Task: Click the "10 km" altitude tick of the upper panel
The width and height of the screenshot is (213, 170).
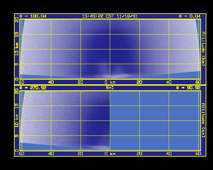Action: pyautogui.click(x=17, y=49)
